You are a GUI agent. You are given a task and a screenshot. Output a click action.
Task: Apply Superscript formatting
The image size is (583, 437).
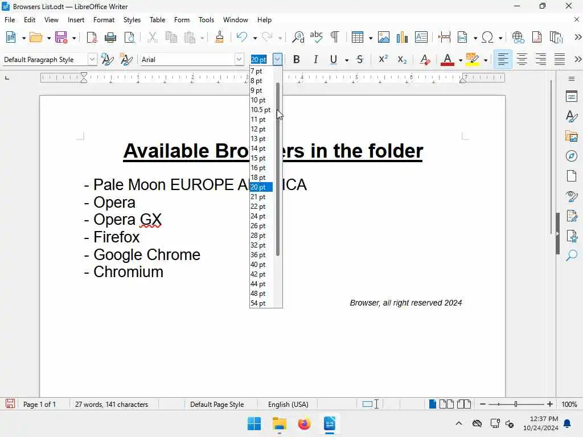(x=383, y=59)
